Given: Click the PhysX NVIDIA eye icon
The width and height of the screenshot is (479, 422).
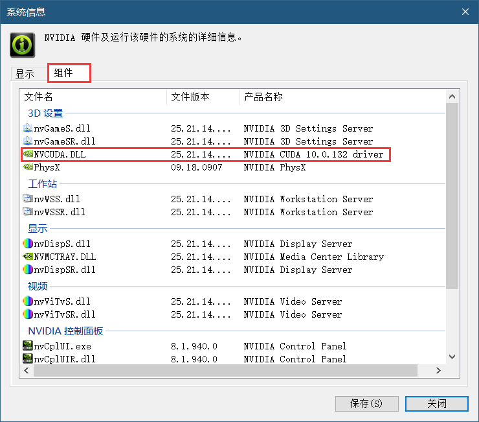Looking at the screenshot, I should (x=27, y=167).
